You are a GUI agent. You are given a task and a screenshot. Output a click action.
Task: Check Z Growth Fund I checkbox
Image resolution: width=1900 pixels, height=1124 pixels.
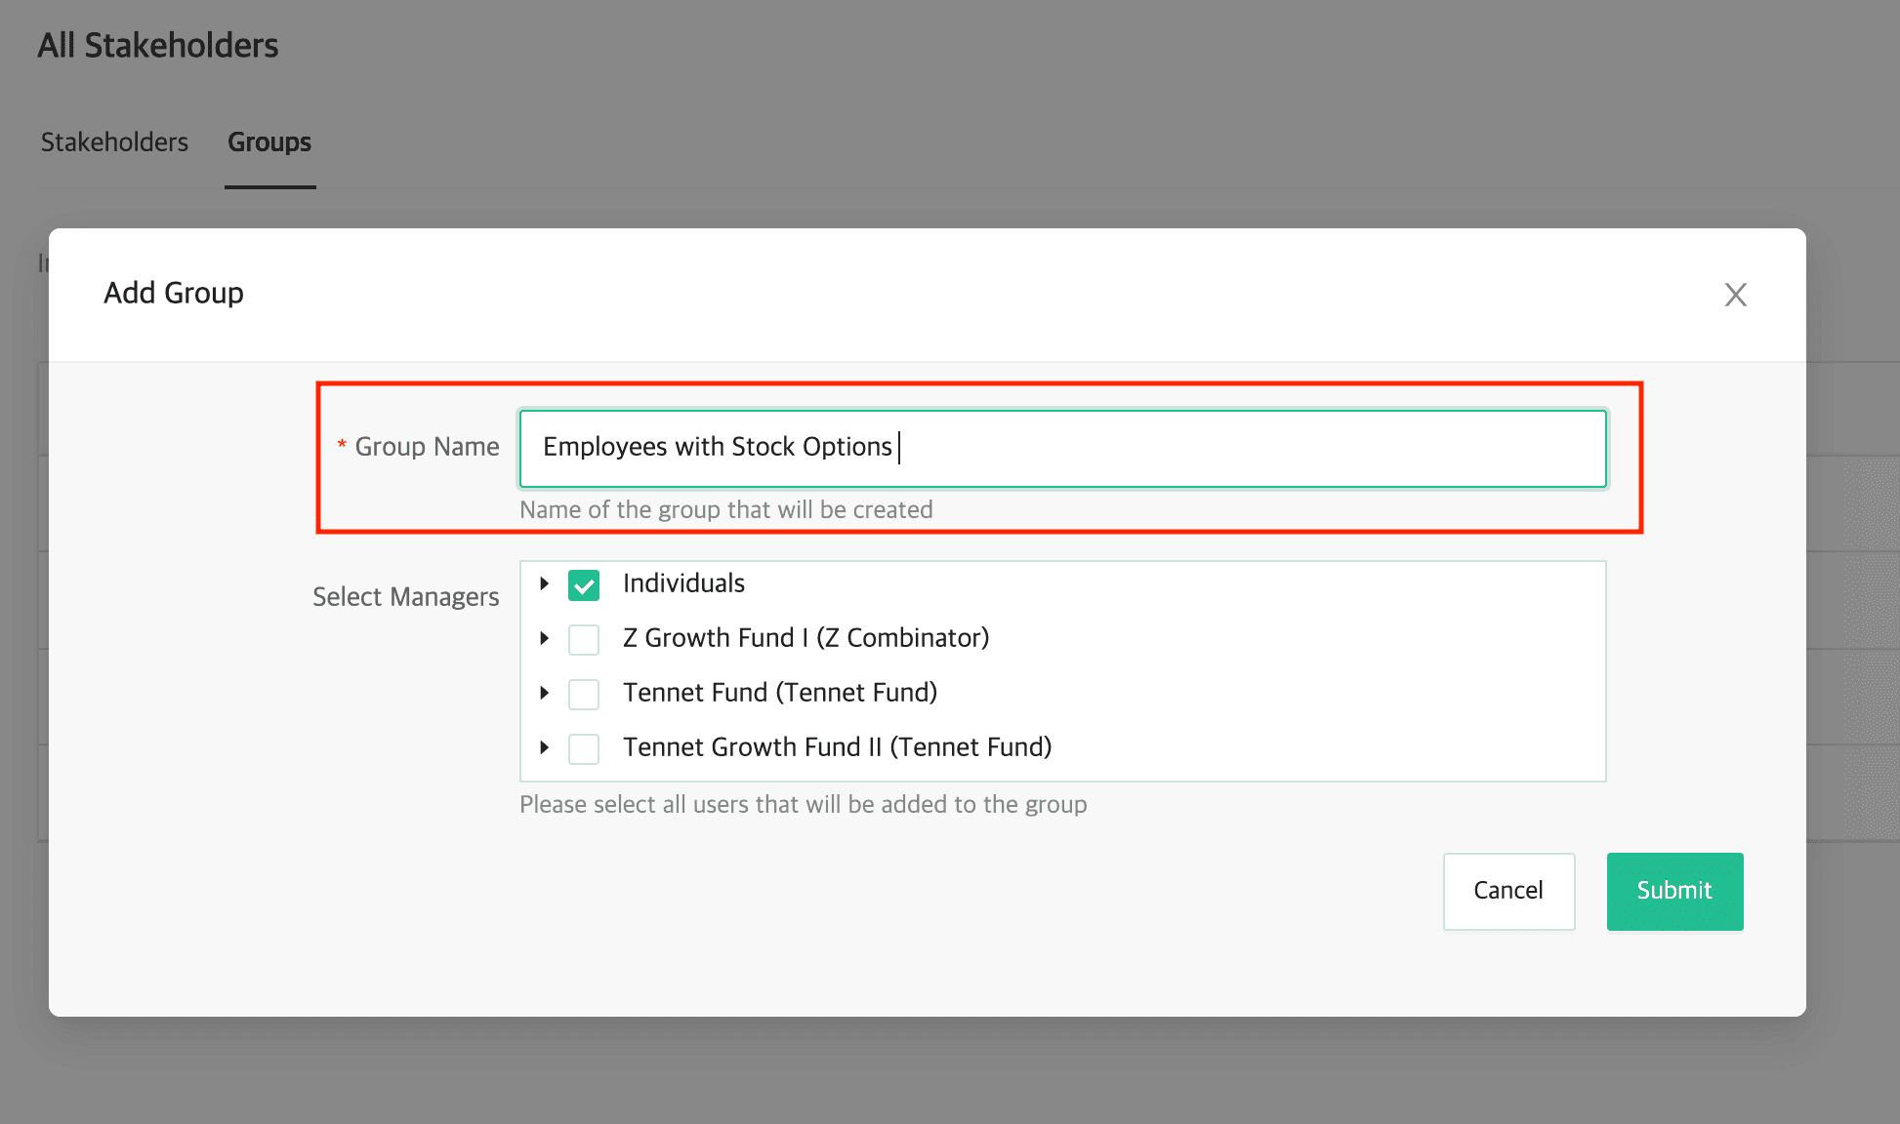tap(584, 640)
